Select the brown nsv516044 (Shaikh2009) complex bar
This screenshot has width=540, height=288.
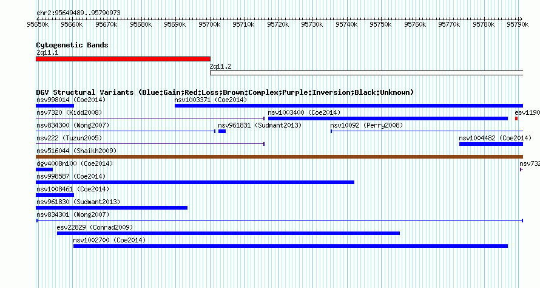tap(279, 157)
